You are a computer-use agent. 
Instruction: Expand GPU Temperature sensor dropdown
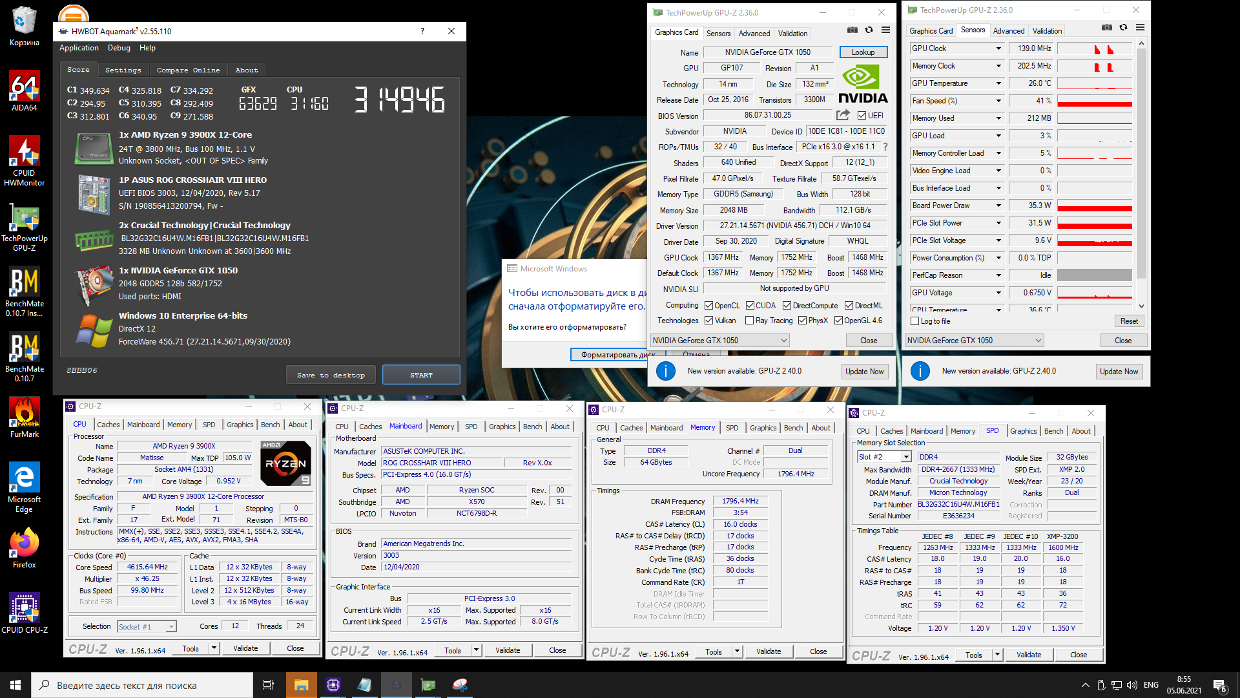pyautogui.click(x=998, y=83)
